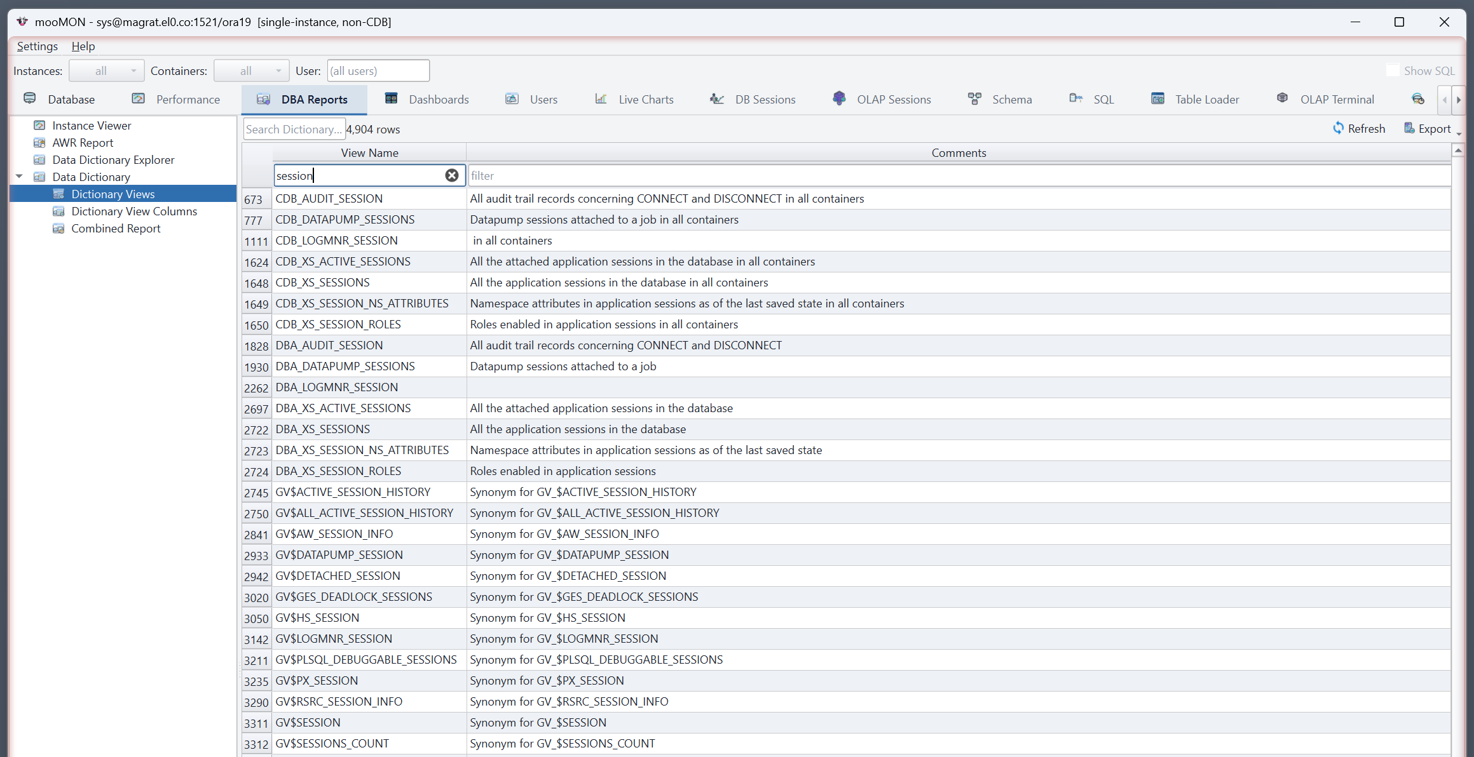Toggle the Show SQL checkbox

click(x=1393, y=70)
